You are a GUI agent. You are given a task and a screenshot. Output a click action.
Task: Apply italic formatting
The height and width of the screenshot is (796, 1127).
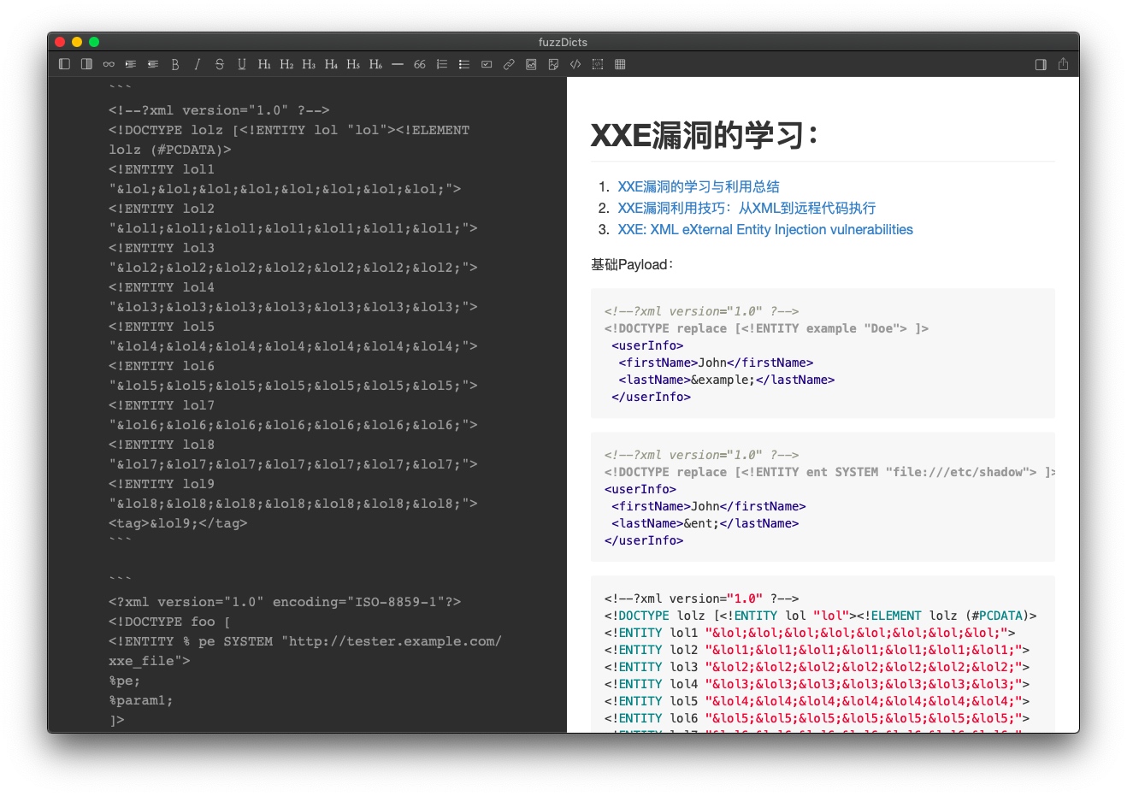[198, 64]
